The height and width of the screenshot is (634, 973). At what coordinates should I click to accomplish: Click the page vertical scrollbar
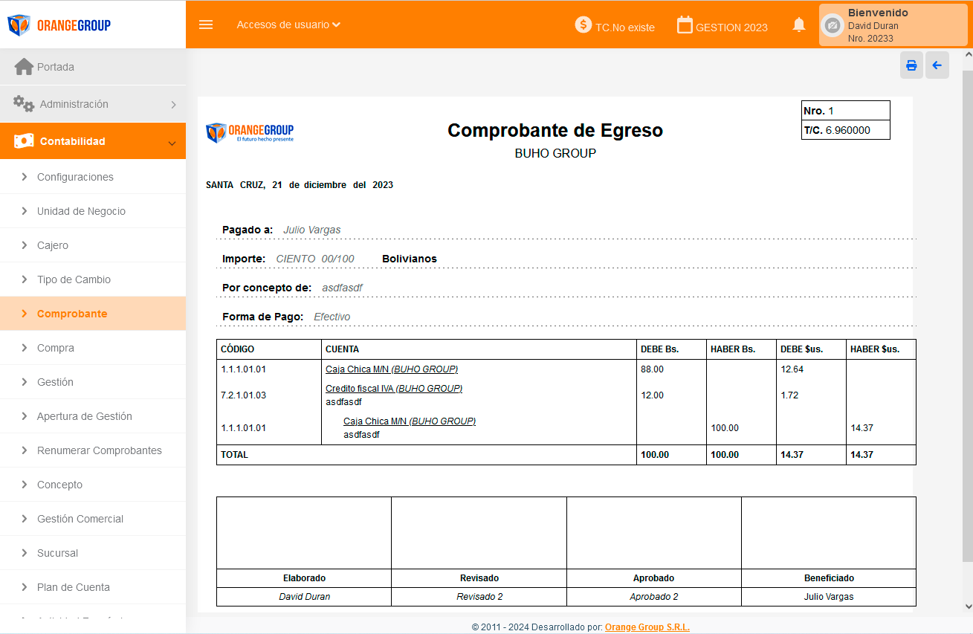967,312
